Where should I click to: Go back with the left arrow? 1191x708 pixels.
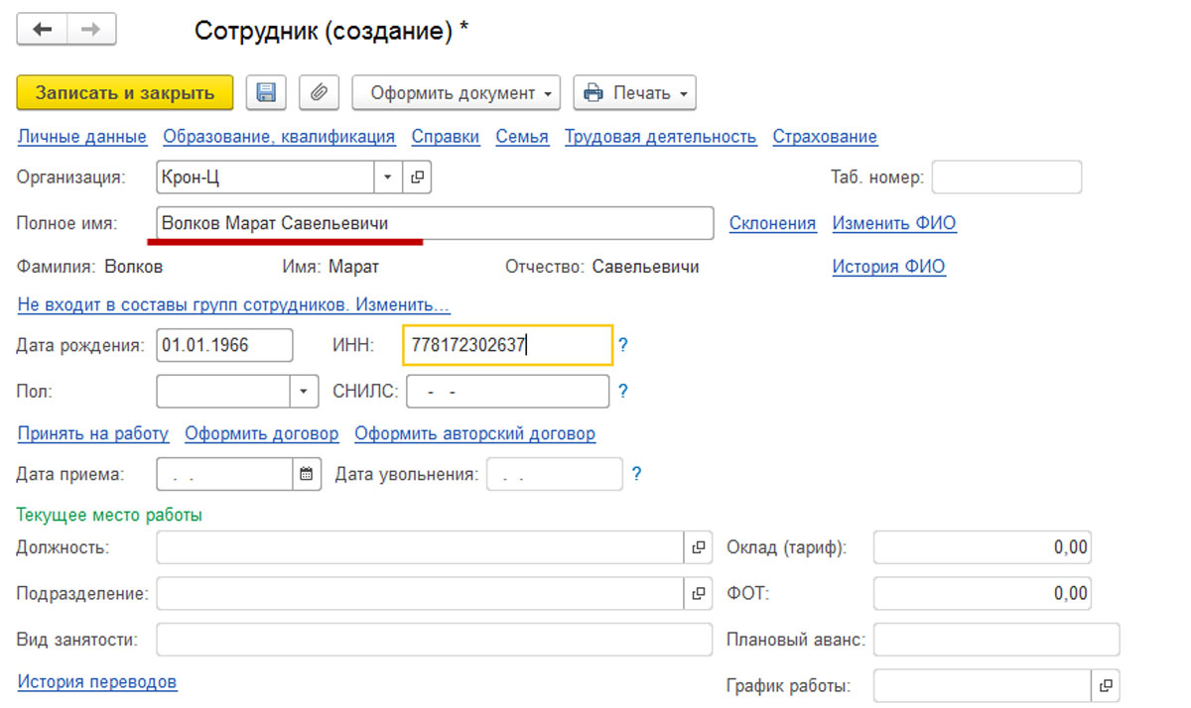point(43,30)
